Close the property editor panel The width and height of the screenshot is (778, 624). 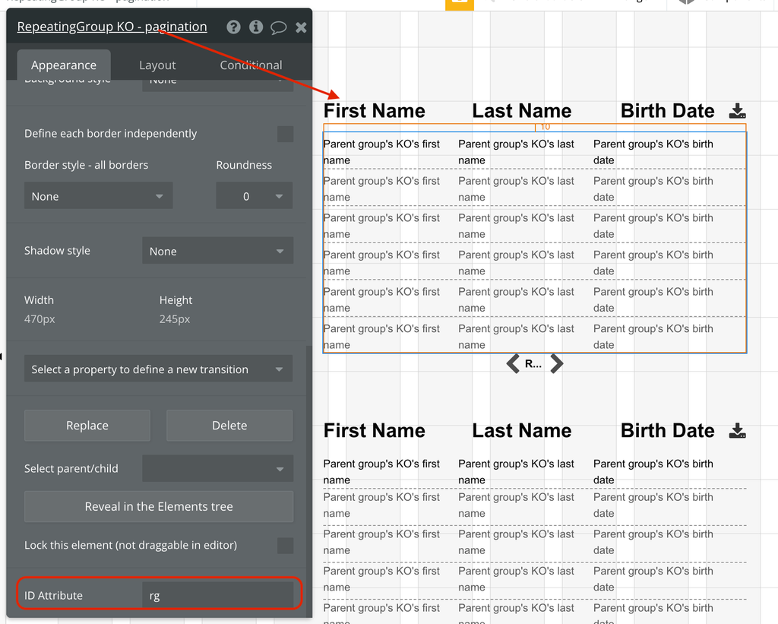301,27
